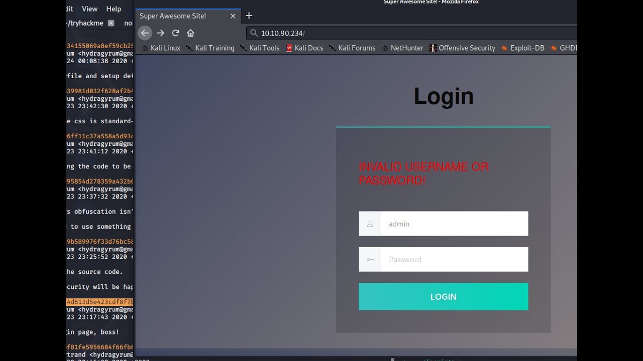Open the View menu in terminal window
Screen dimensions: 643x361
[89, 9]
